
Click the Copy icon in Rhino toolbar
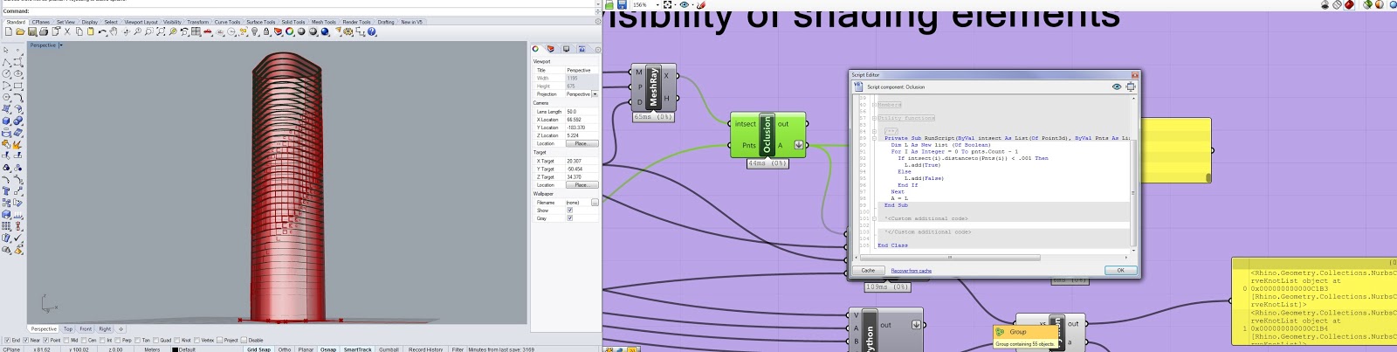[79, 31]
